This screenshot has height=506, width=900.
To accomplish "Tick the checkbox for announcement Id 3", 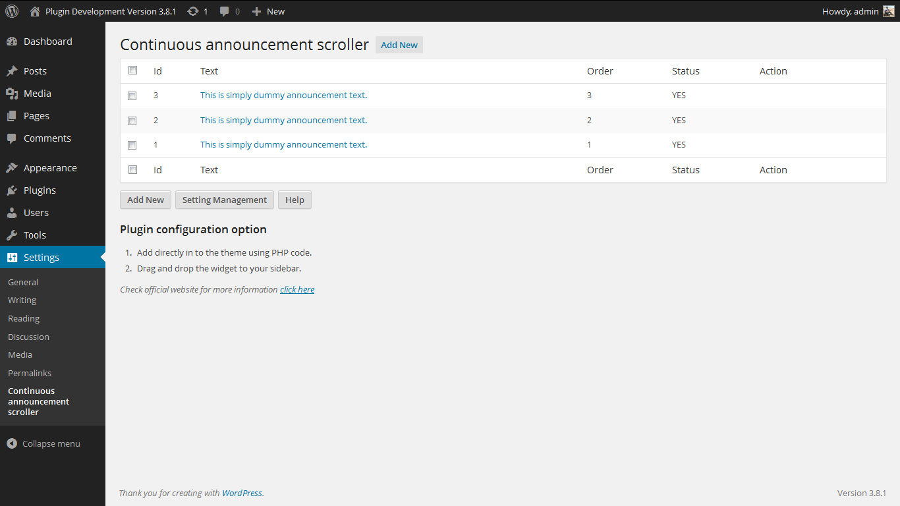I will pyautogui.click(x=132, y=96).
